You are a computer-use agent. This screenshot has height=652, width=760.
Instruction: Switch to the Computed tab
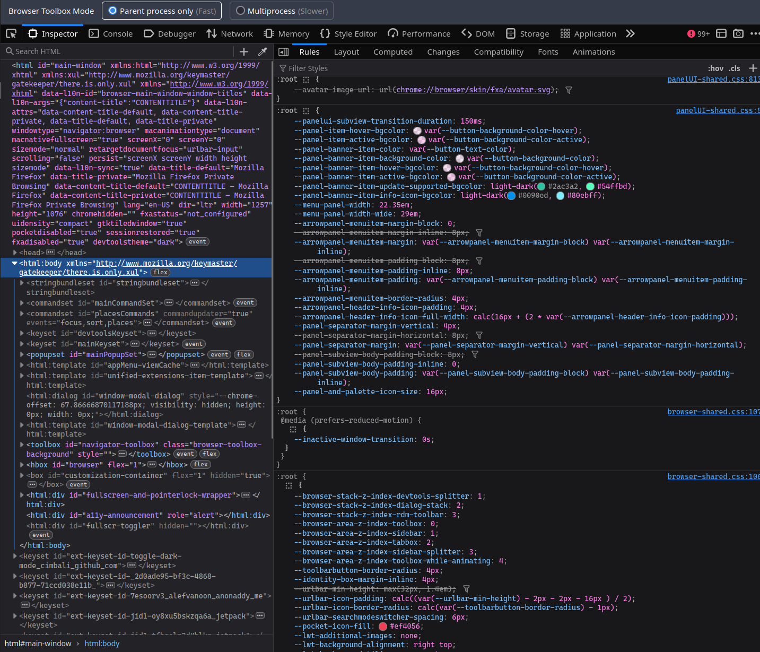click(x=393, y=51)
